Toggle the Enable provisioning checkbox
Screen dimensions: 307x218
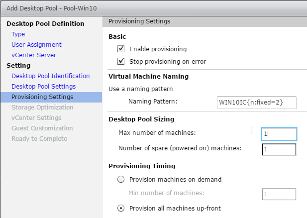[121, 49]
